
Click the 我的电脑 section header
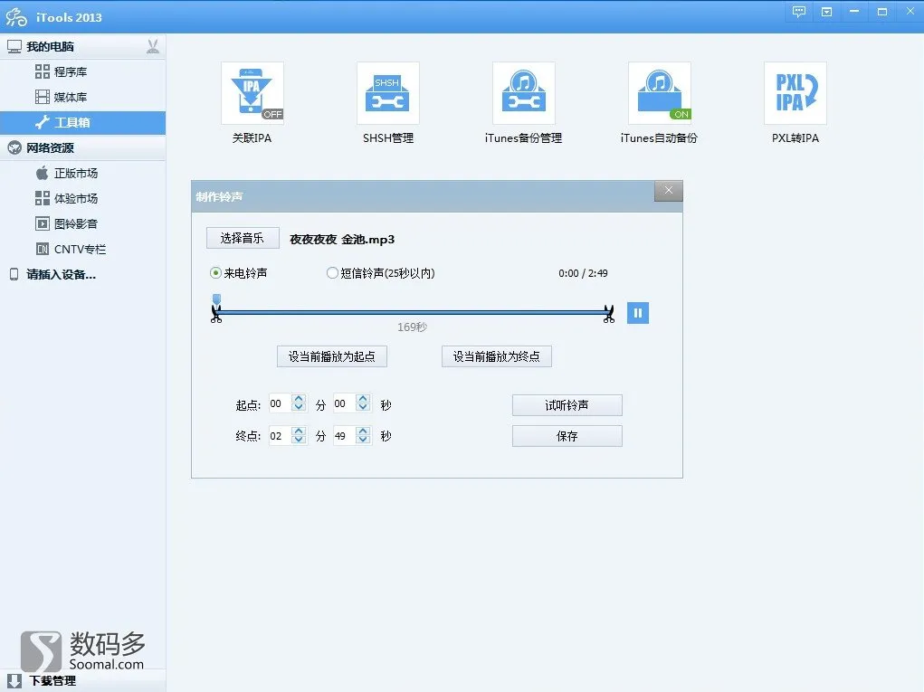82,46
